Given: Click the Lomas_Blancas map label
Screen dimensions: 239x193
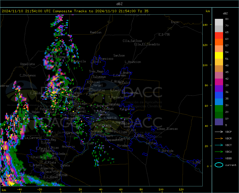Looking at the screenshot, I should (x=167, y=129).
